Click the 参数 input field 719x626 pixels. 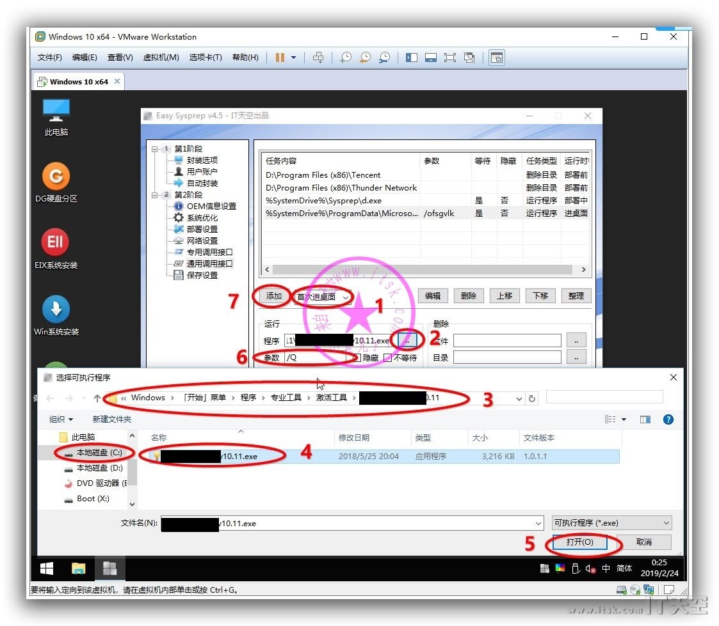point(317,357)
